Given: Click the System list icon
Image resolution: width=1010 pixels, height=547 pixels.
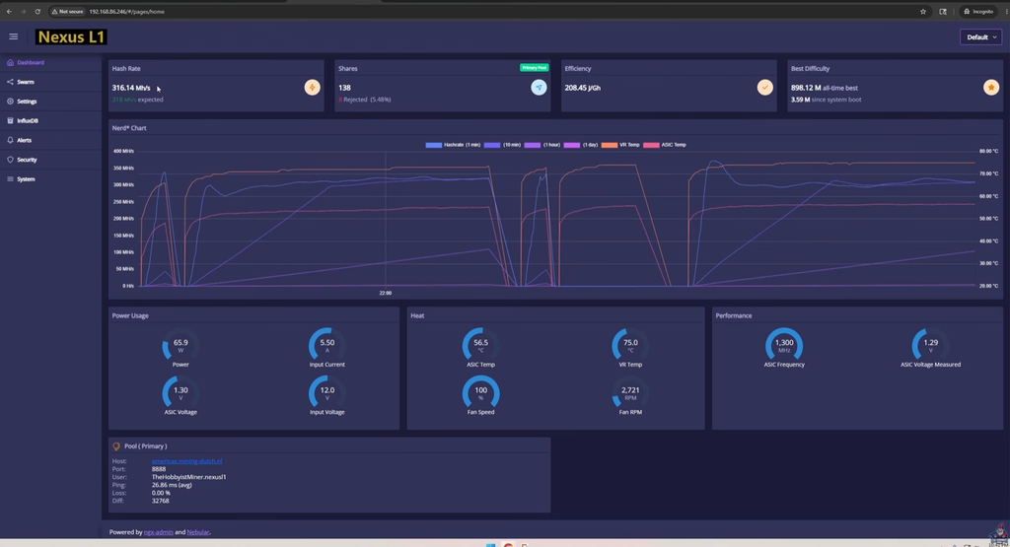Looking at the screenshot, I should click(x=10, y=179).
